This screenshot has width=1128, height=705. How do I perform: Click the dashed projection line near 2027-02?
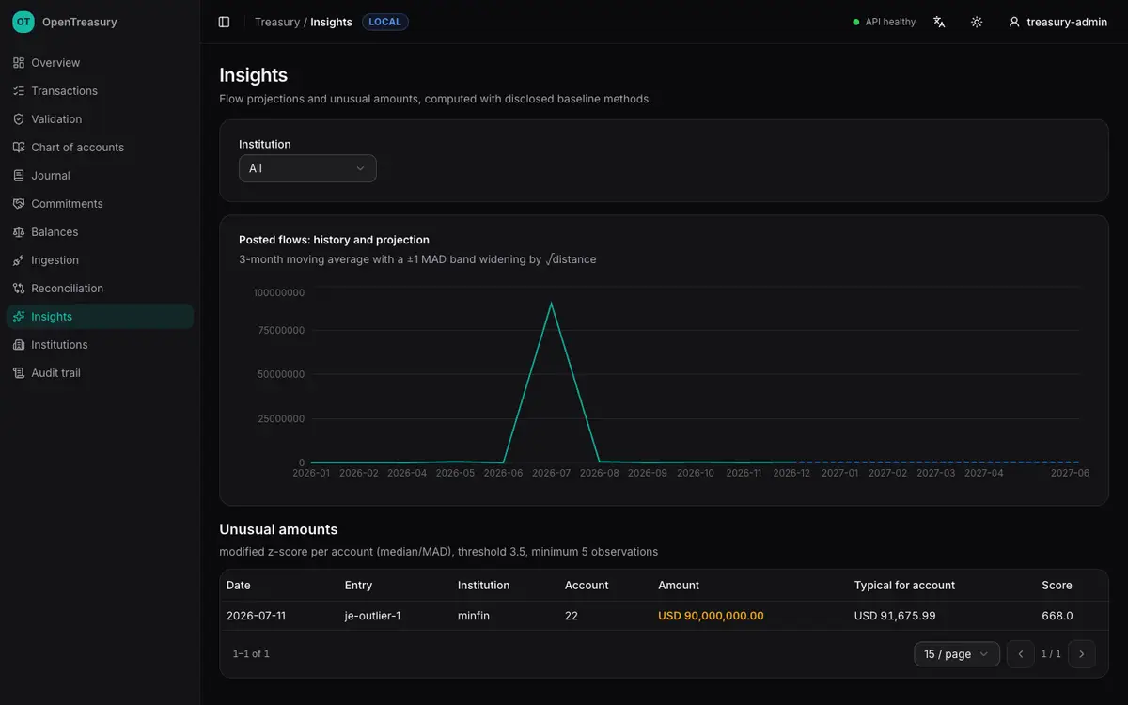pyautogui.click(x=887, y=462)
